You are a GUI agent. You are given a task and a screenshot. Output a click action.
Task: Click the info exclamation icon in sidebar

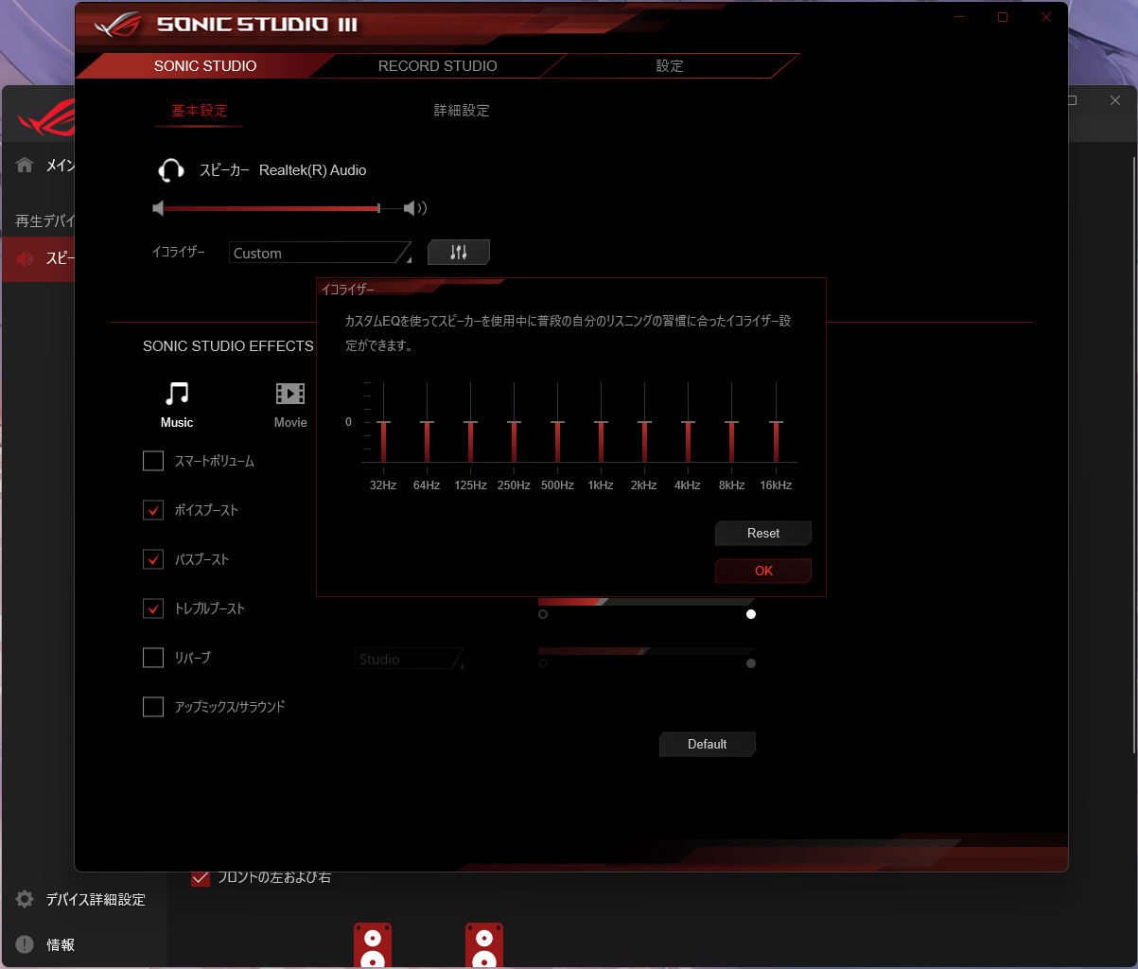(25, 944)
